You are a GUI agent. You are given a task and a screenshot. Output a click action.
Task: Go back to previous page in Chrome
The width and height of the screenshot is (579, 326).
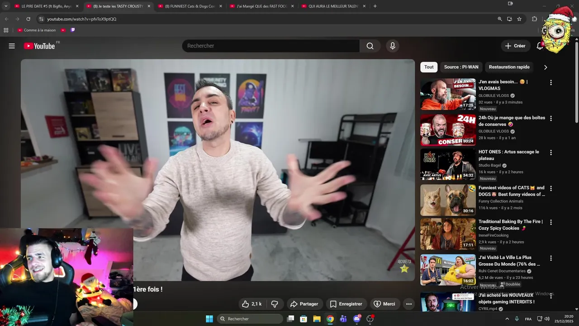point(6,19)
